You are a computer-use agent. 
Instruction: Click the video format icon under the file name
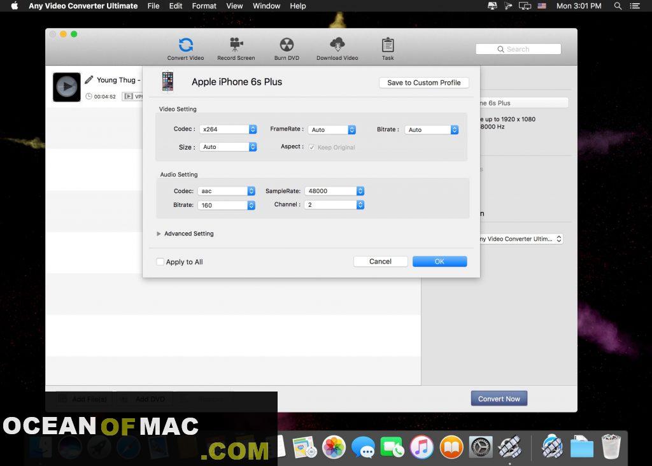click(x=128, y=96)
